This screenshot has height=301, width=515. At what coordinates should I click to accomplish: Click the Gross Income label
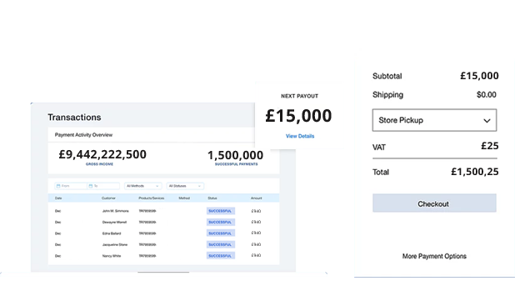click(99, 164)
